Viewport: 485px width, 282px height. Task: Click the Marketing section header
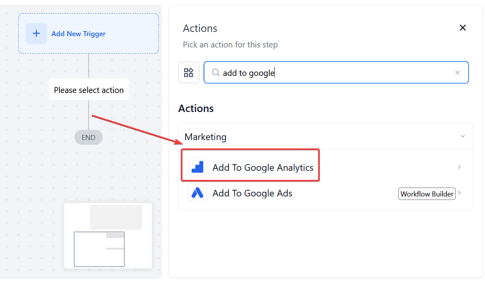pos(325,137)
